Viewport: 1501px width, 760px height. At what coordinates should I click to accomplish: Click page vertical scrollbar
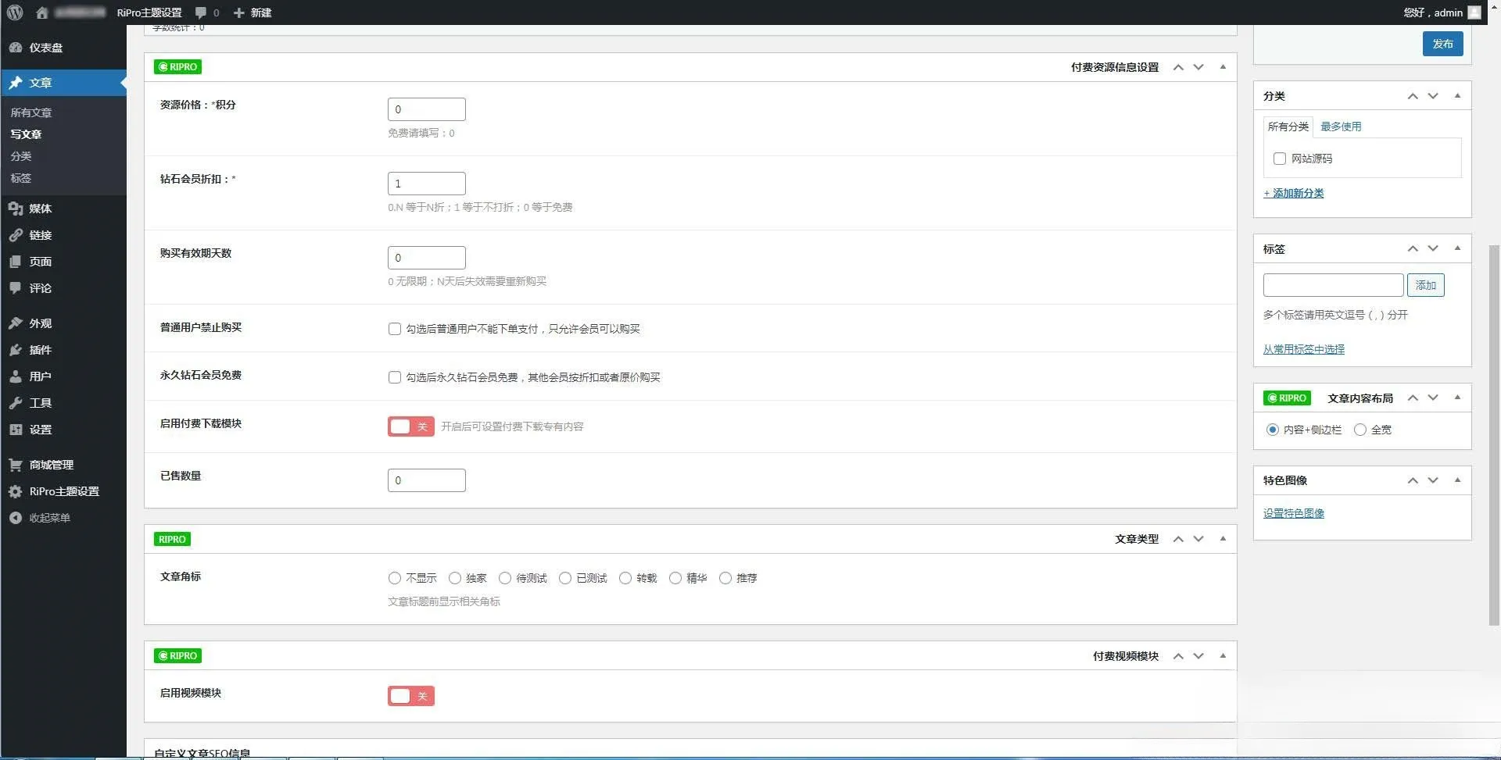click(1494, 435)
